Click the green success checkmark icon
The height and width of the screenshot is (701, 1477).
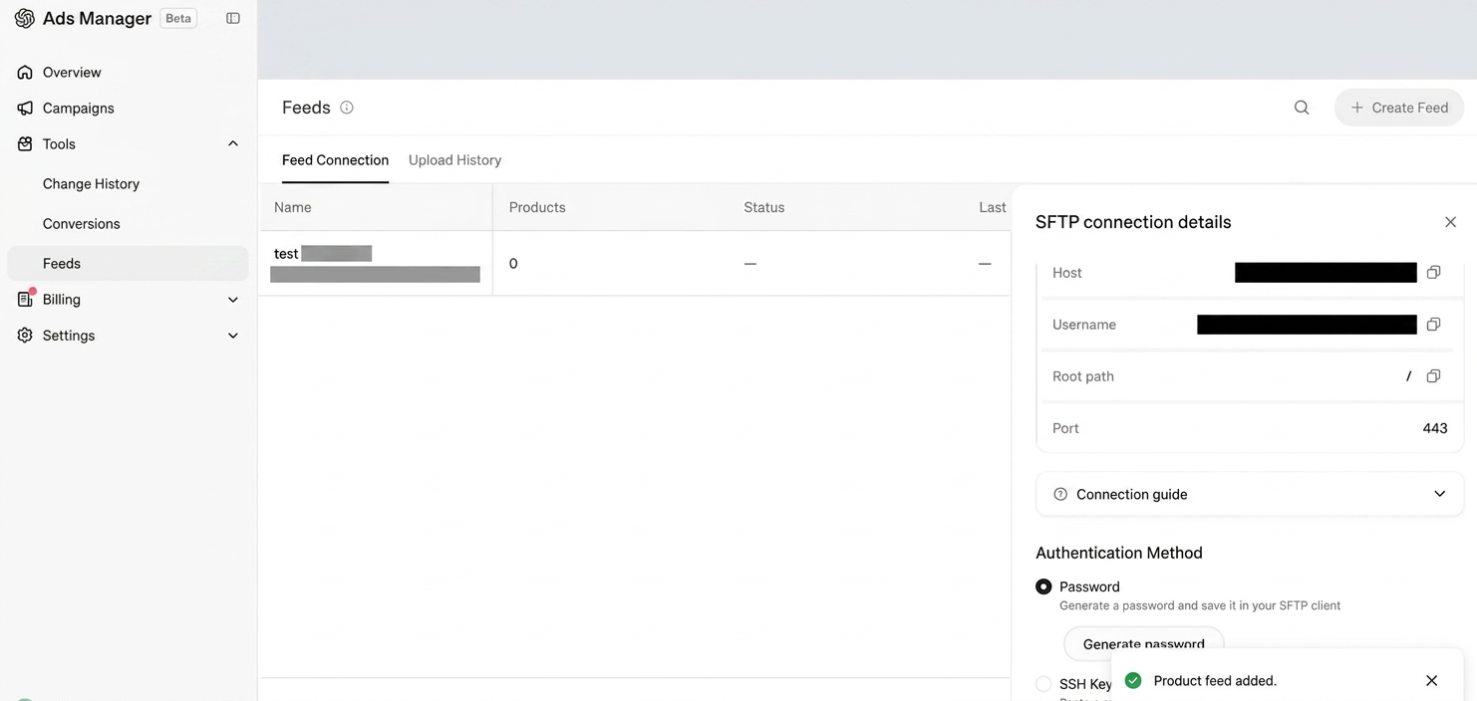pos(1133,681)
